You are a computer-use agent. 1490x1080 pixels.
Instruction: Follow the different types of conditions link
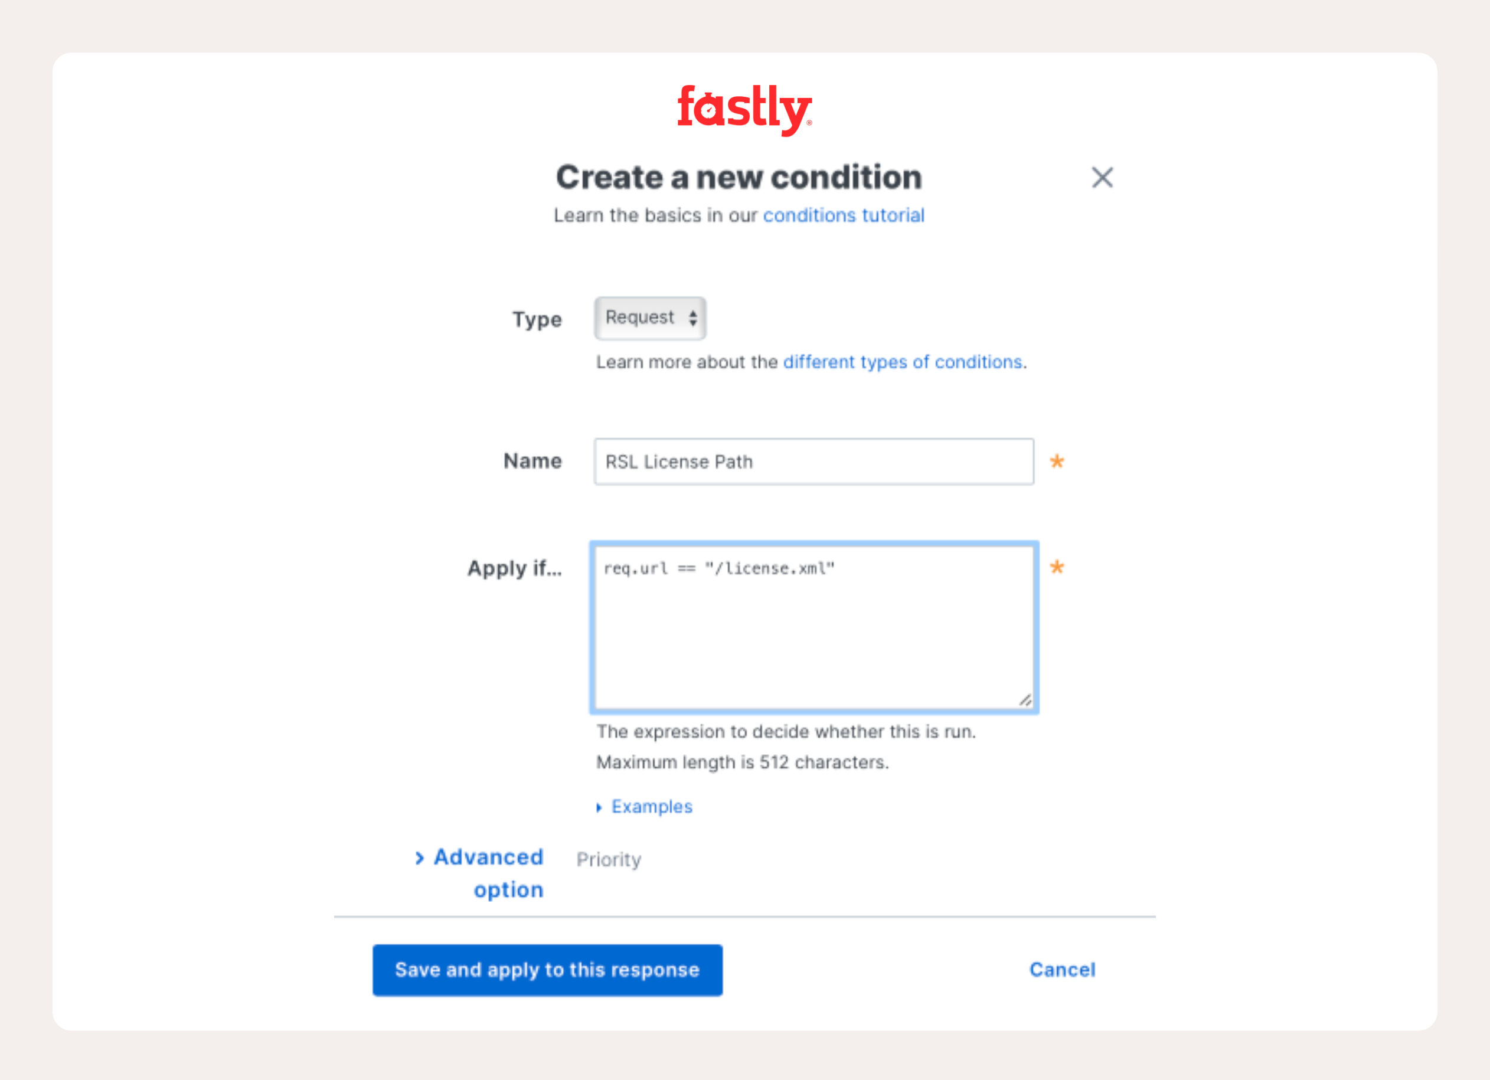(x=902, y=362)
